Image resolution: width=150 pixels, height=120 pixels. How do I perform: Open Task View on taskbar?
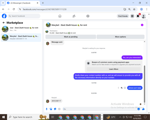coord(53,117)
